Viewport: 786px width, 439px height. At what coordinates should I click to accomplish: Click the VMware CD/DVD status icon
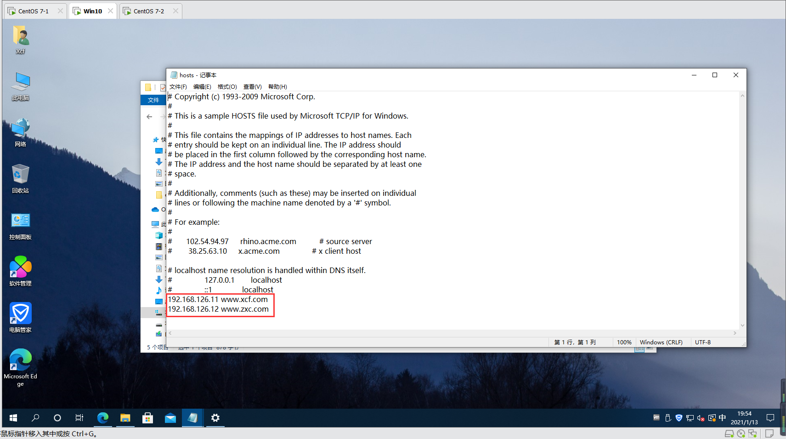[741, 433]
